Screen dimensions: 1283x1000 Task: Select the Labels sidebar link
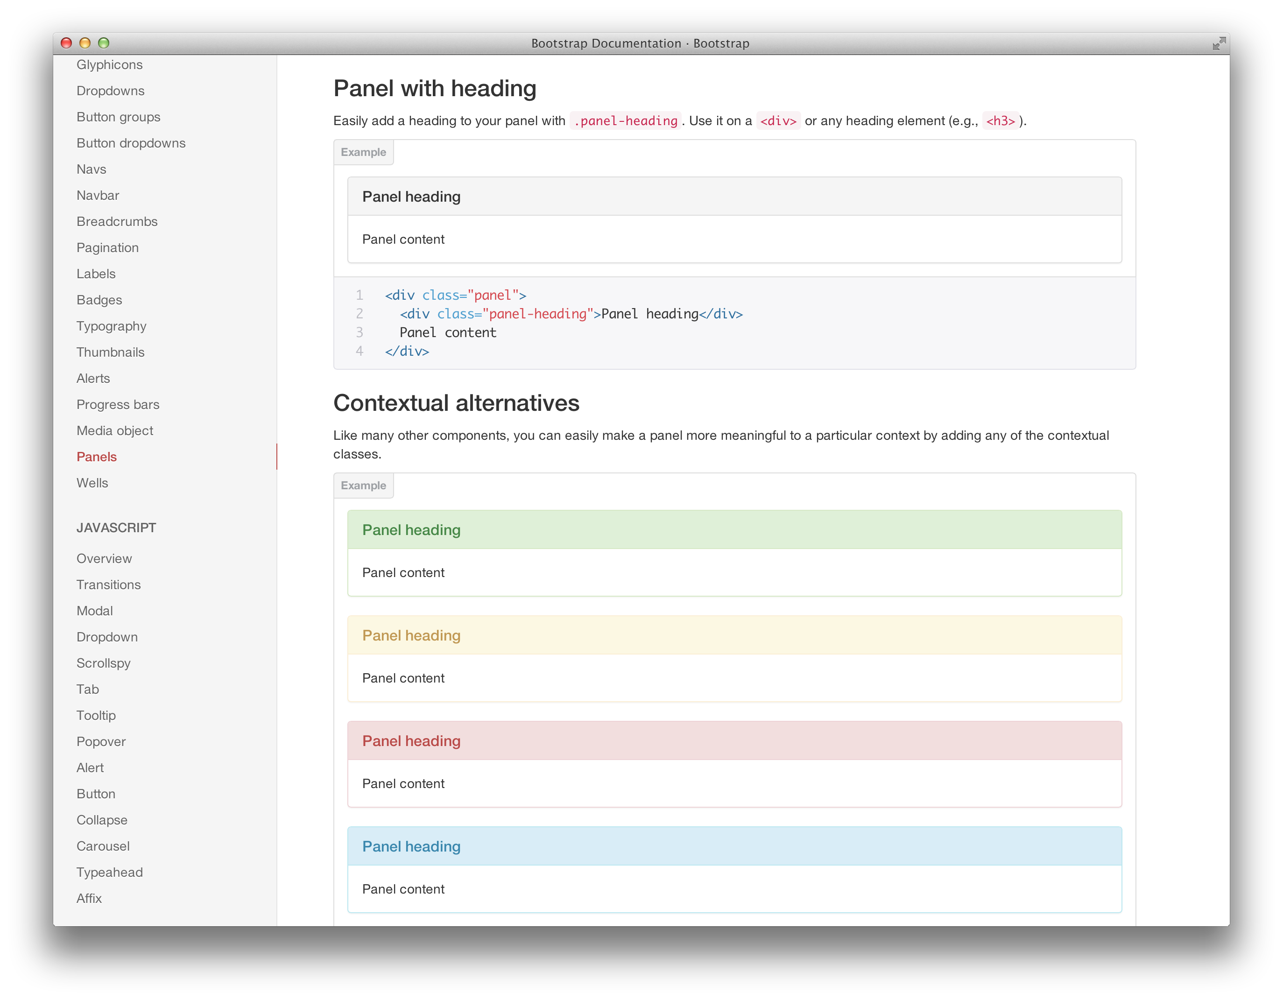point(96,274)
